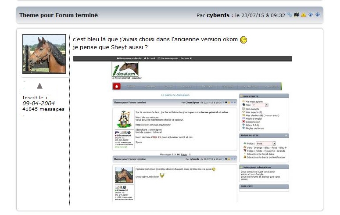340x215 pixels.
Task: Click the gray triangle below the horse avatar
Action: coord(39,86)
